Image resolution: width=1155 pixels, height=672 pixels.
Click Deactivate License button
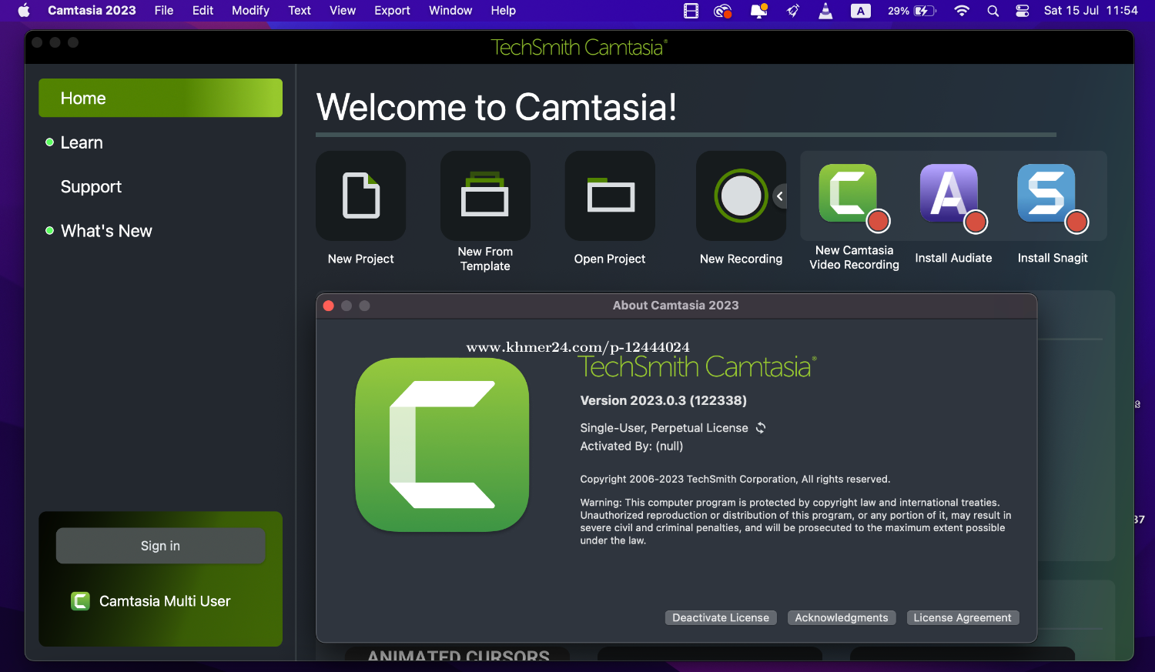[x=721, y=618]
